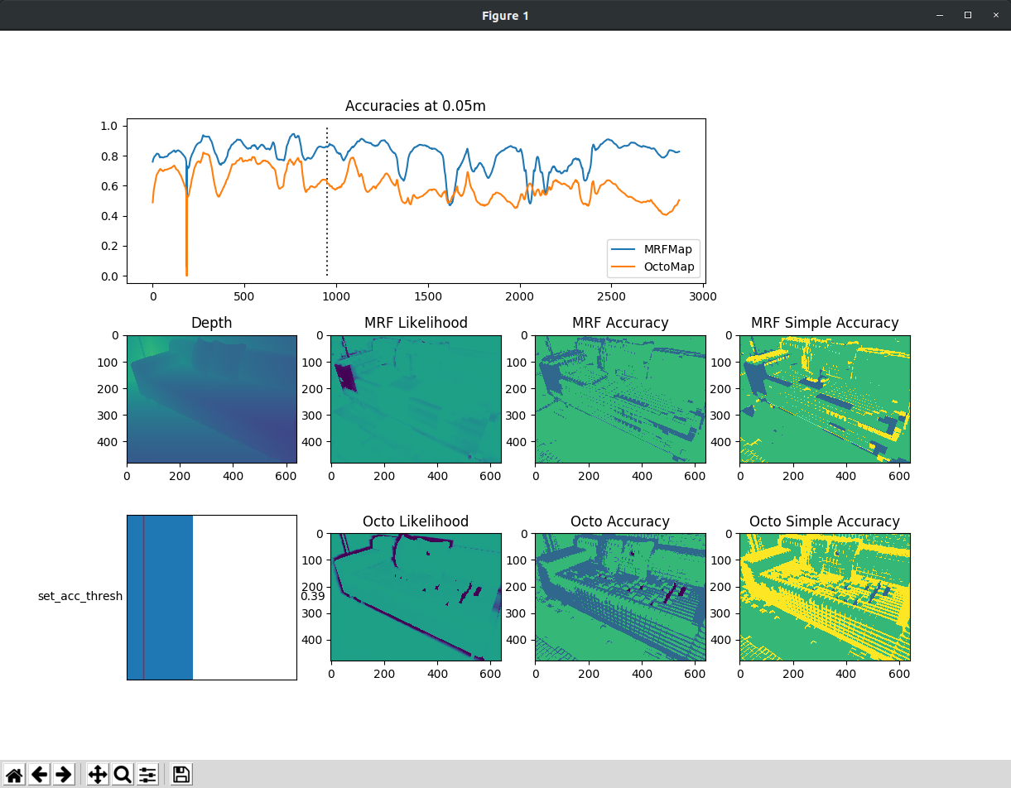Viewport: 1011px width, 788px height.
Task: Select the Pan axes tool
Action: pos(98,775)
